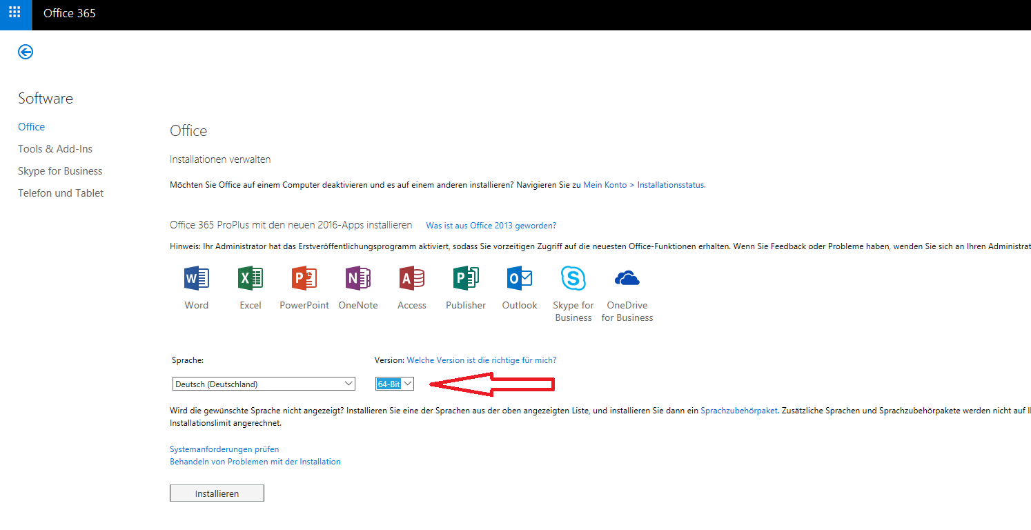This screenshot has height=530, width=1031.
Task: Click the Word label under its icon
Action: (x=197, y=305)
